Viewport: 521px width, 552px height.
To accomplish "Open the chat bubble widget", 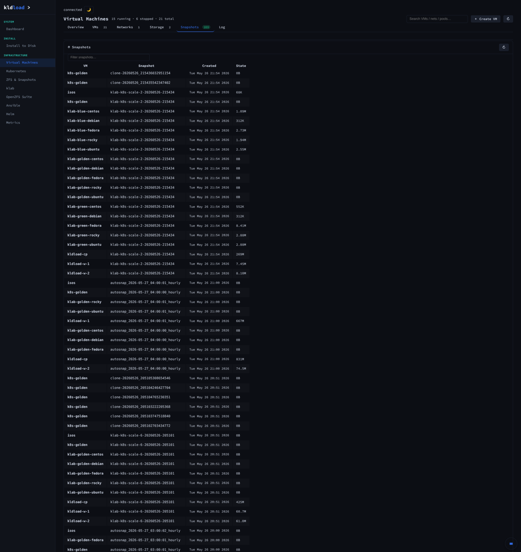I will click(511, 543).
